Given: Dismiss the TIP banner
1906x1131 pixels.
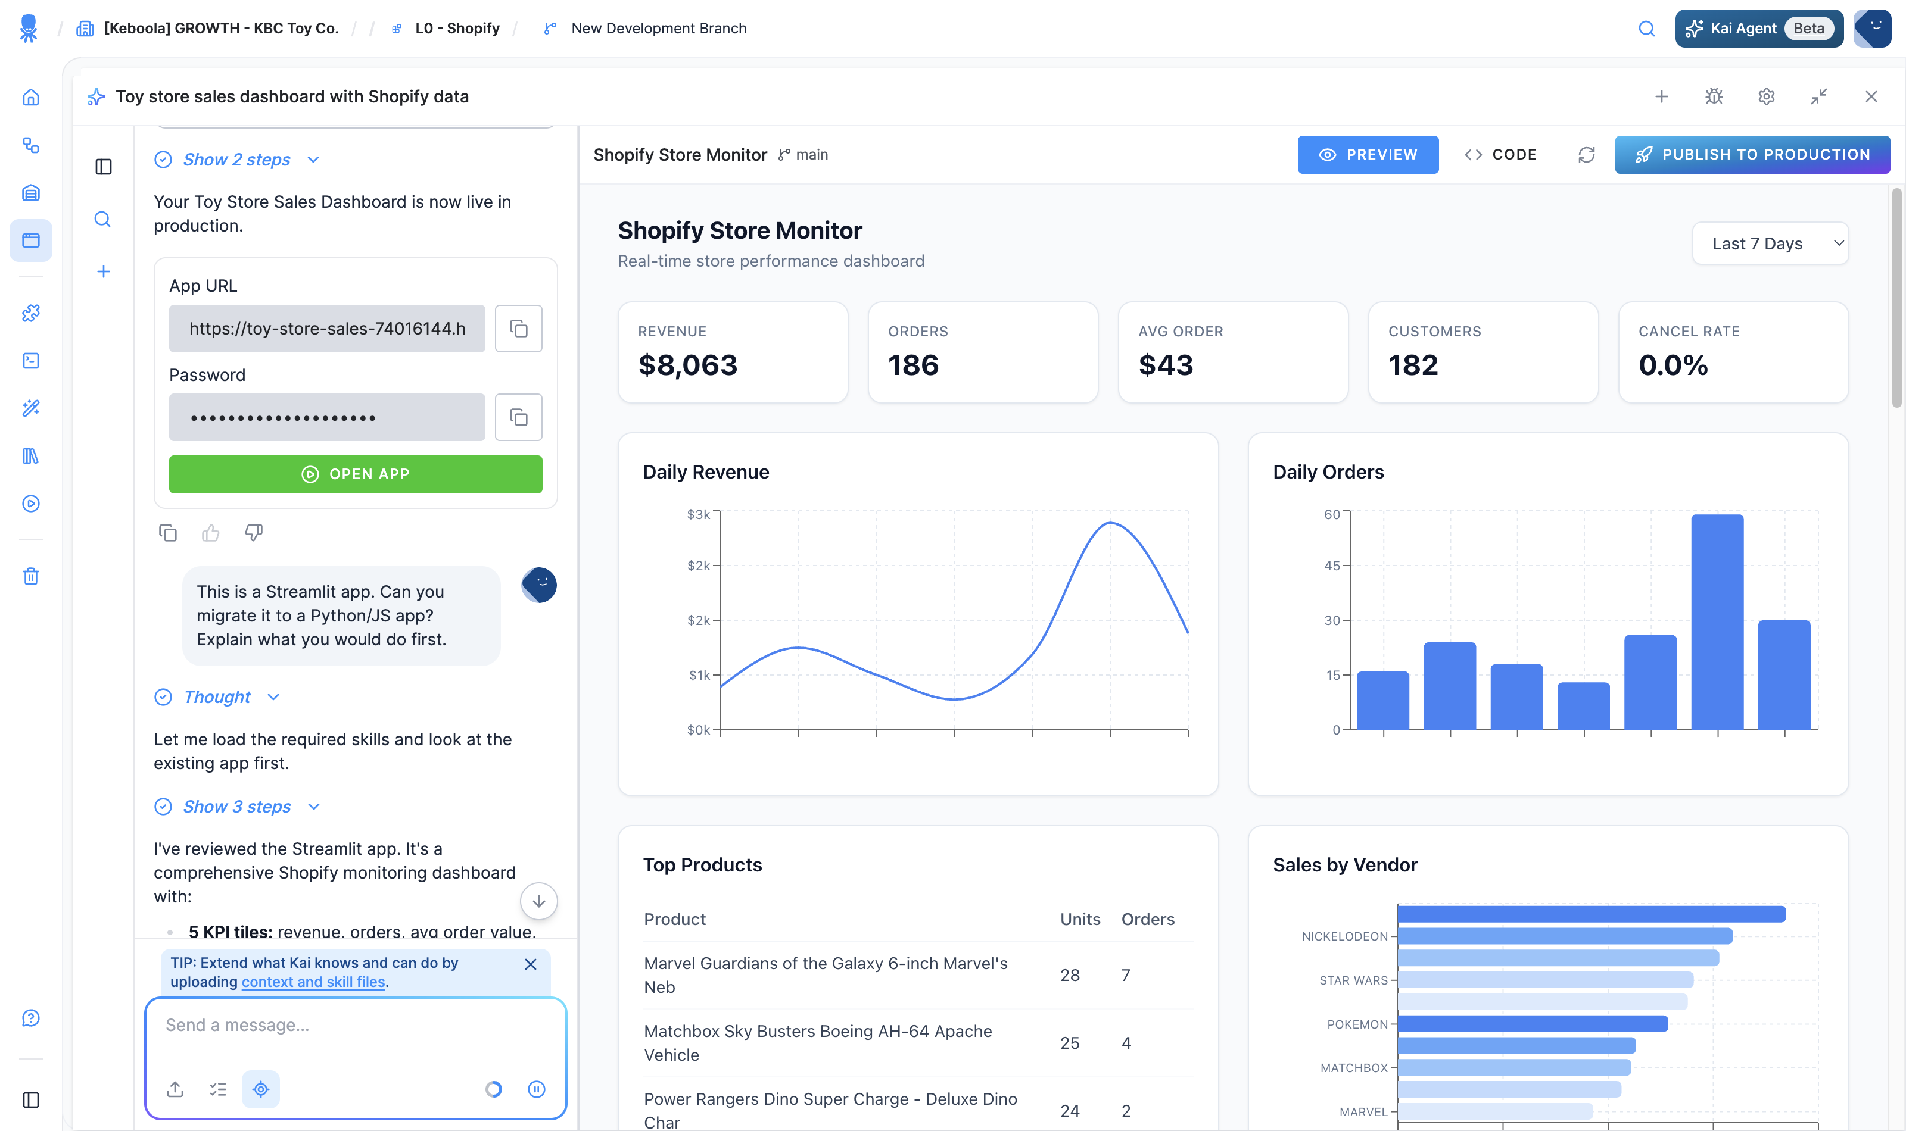Looking at the screenshot, I should click(x=531, y=964).
